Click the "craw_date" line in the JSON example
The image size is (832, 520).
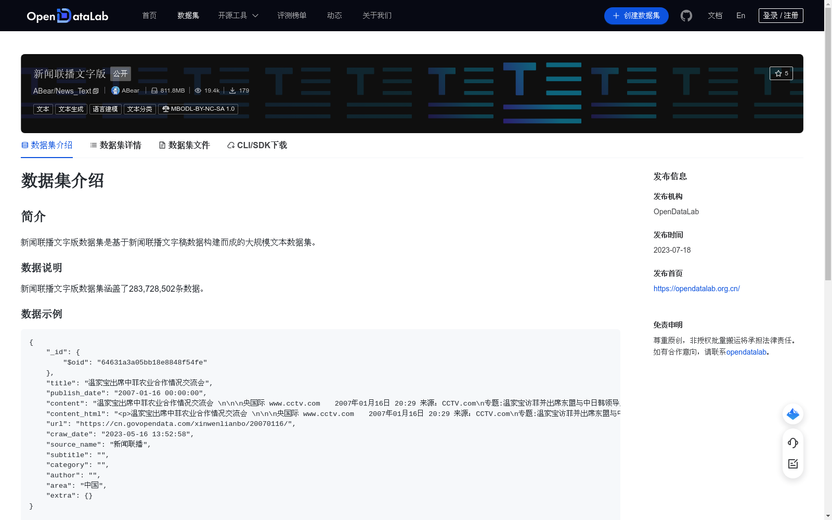120,434
